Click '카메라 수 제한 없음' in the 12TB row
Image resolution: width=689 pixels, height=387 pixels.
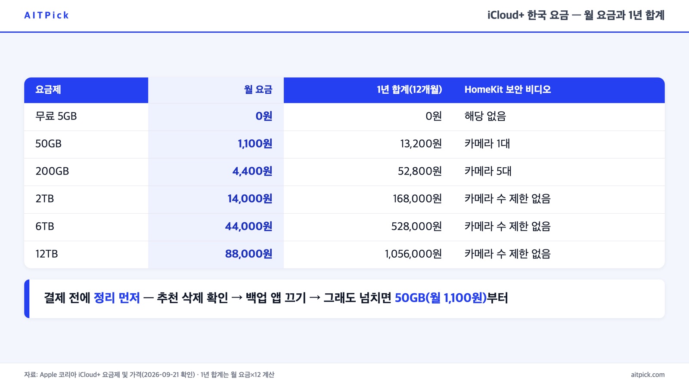tap(508, 254)
